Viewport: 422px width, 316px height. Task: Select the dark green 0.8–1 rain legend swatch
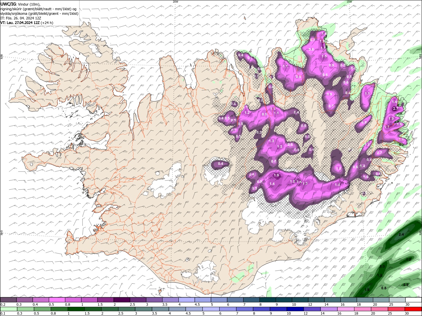click(x=59, y=309)
